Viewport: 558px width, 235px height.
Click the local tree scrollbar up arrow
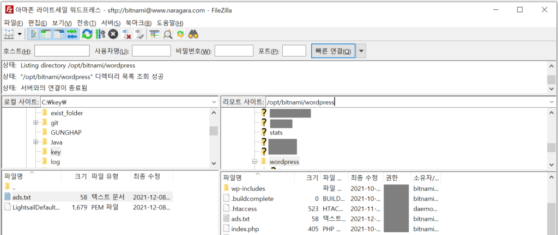[x=214, y=113]
